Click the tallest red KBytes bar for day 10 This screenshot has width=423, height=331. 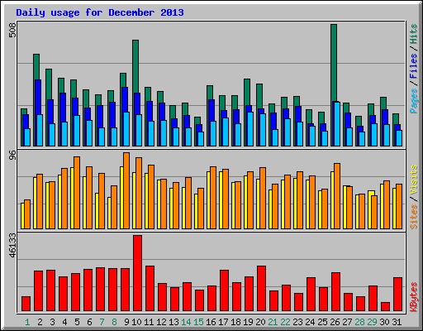(137, 273)
